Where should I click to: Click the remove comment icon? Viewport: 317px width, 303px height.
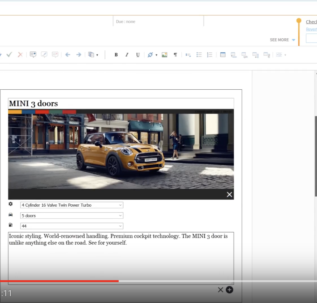pos(55,55)
